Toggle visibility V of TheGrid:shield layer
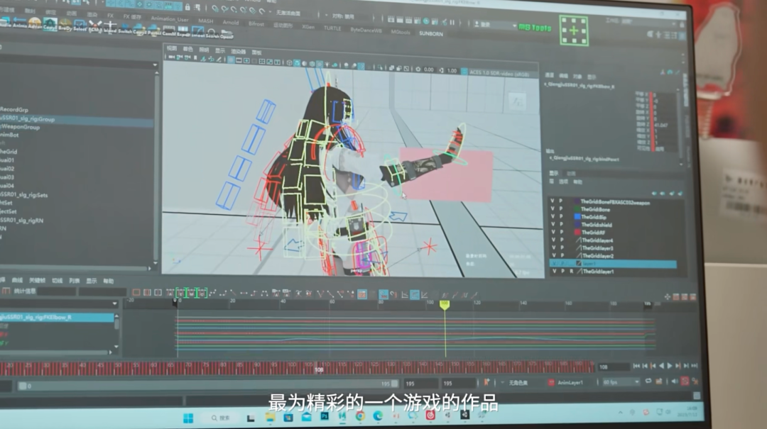The height and width of the screenshot is (429, 767). (x=553, y=224)
